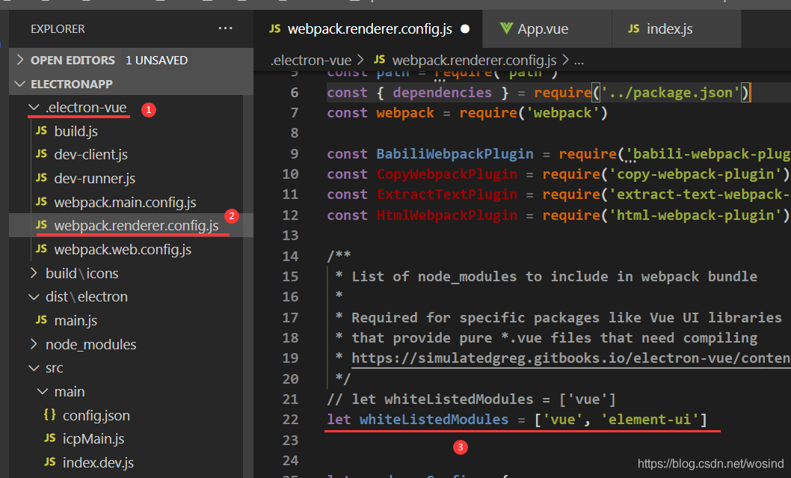Click 'whiteListedModules' on line 22

click(434, 420)
